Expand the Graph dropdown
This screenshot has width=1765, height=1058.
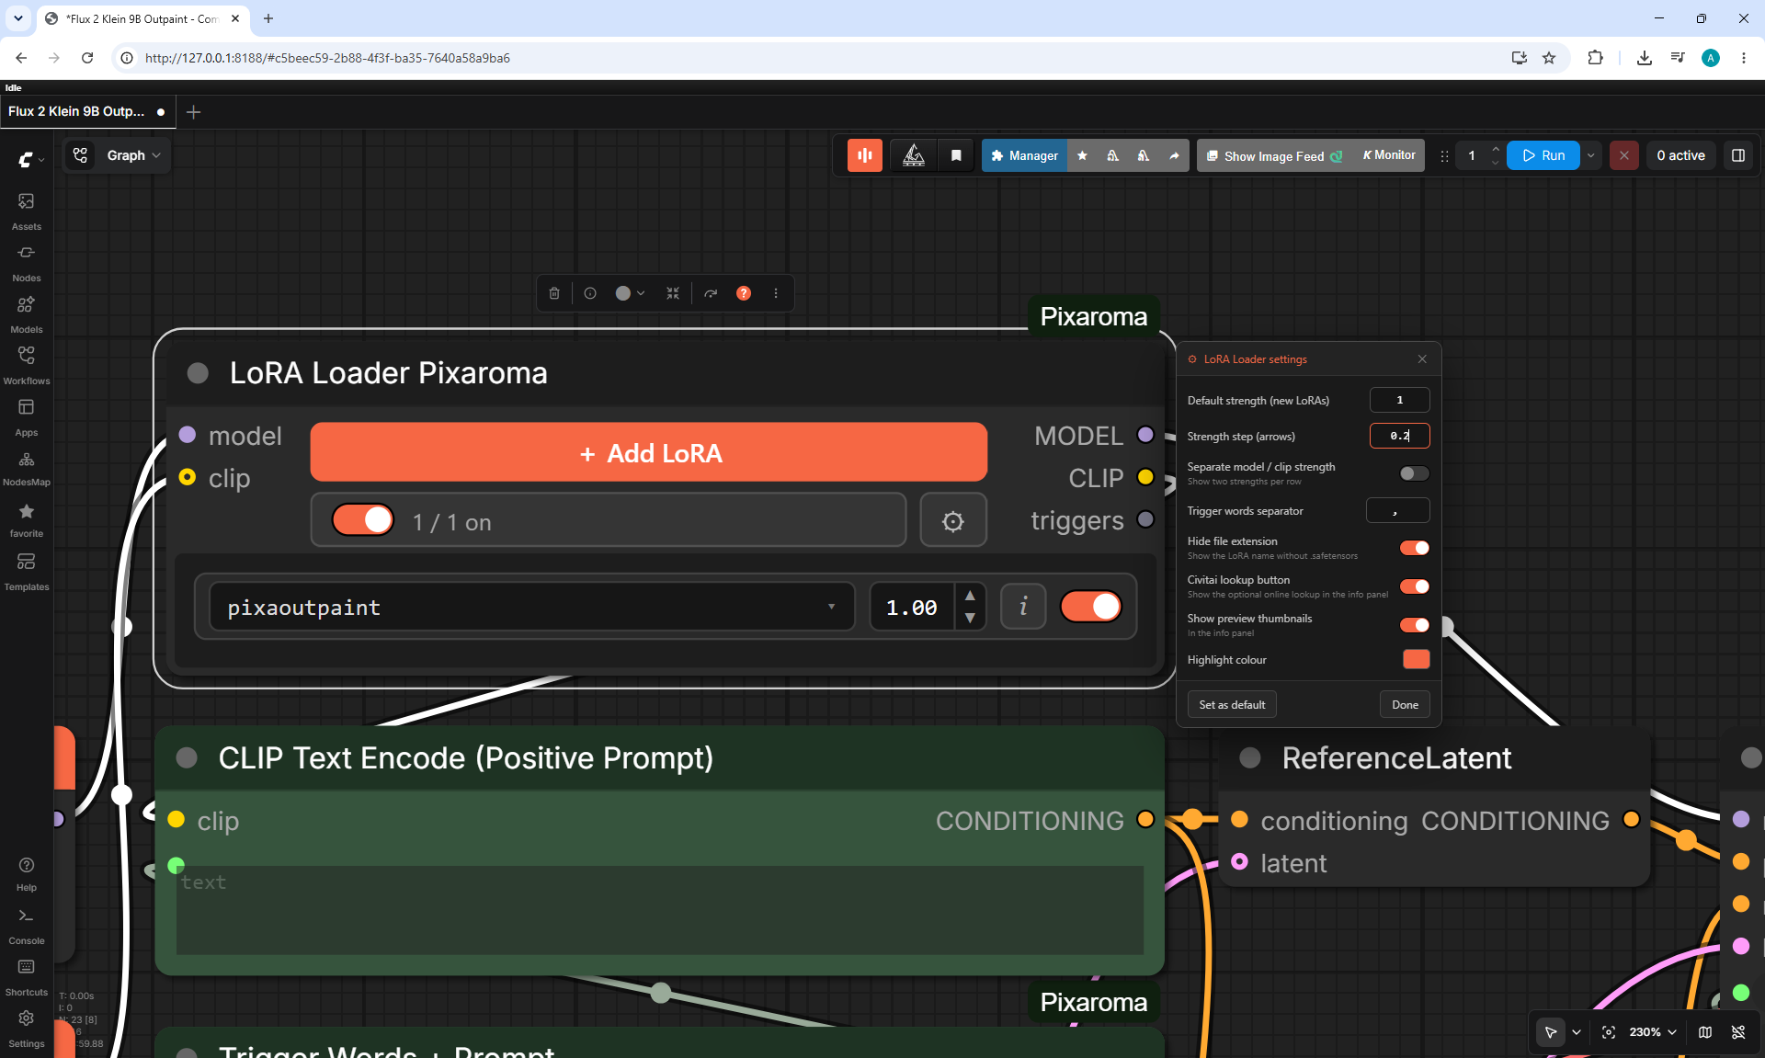point(134,155)
